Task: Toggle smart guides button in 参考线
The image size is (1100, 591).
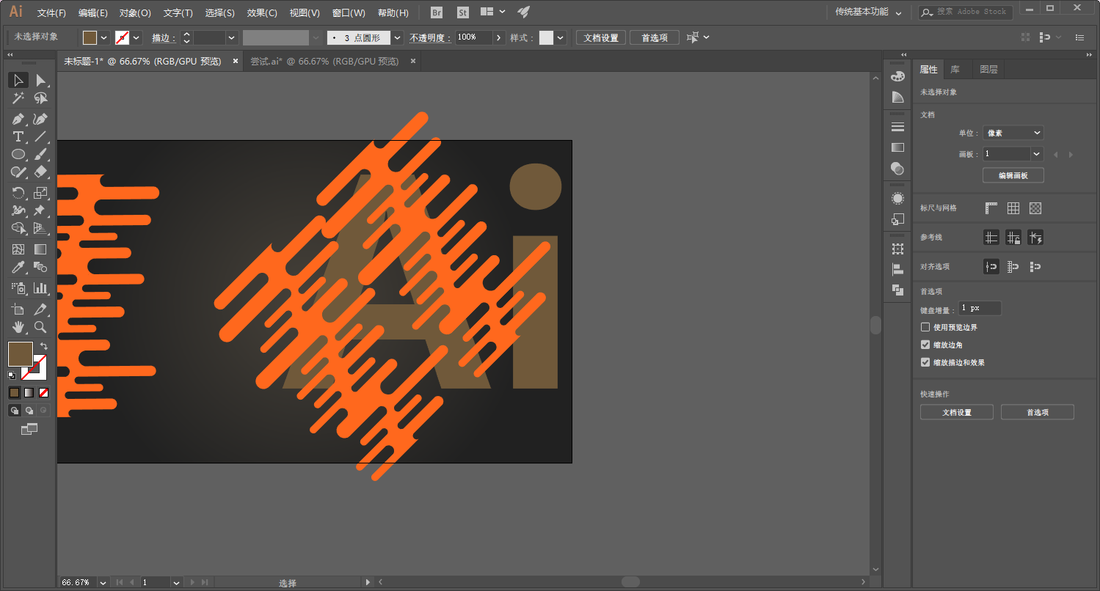Action: click(1035, 238)
